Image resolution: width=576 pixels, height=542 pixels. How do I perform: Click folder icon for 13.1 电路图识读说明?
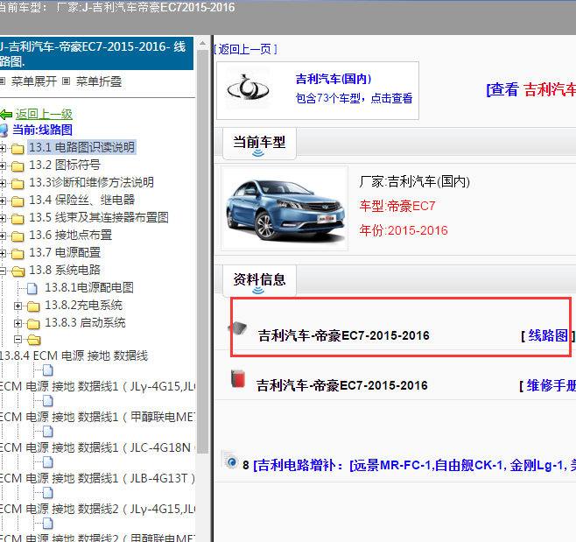(x=18, y=149)
